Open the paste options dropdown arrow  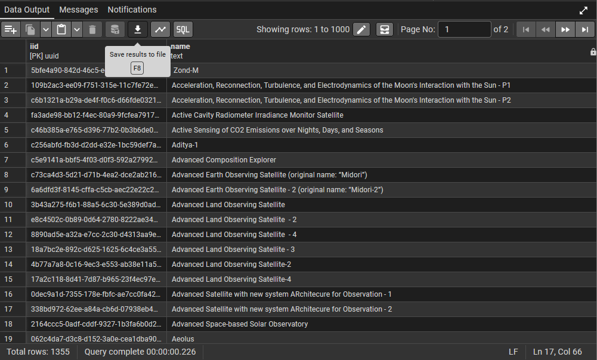coord(77,29)
